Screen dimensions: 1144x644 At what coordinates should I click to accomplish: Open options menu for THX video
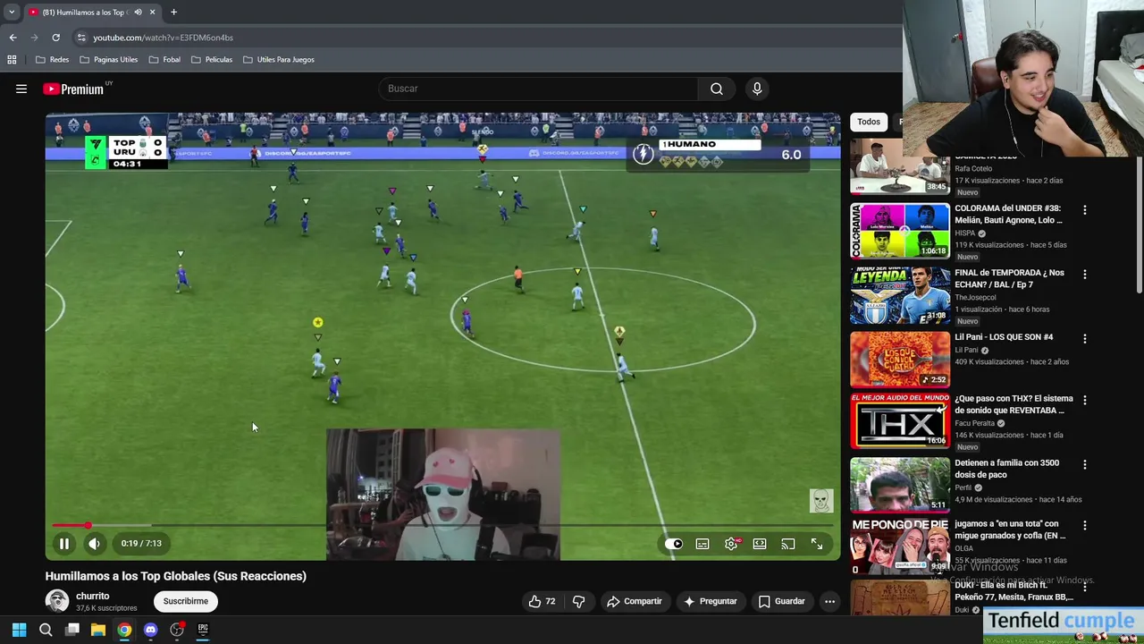pos(1085,400)
